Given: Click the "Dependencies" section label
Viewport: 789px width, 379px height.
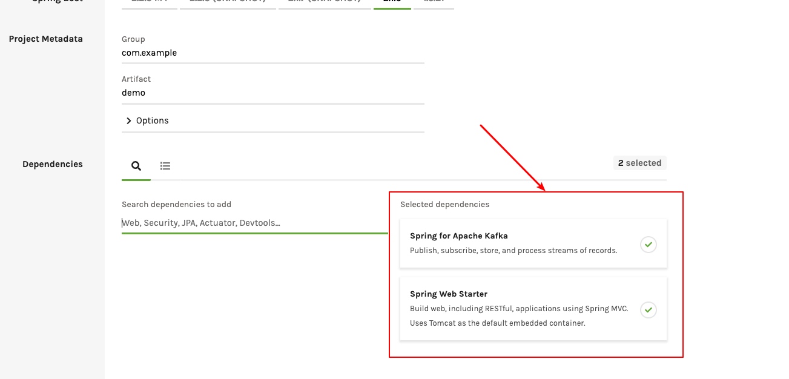Looking at the screenshot, I should (x=53, y=164).
